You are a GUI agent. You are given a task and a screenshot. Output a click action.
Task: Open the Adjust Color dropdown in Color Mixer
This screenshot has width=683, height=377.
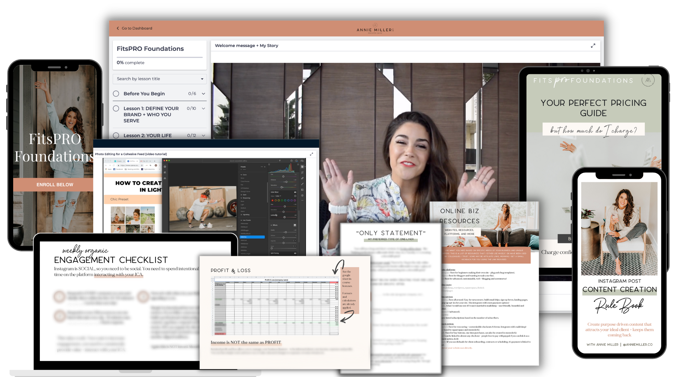pyautogui.click(x=278, y=196)
